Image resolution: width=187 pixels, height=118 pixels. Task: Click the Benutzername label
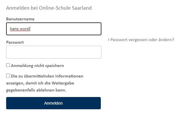click(20, 19)
